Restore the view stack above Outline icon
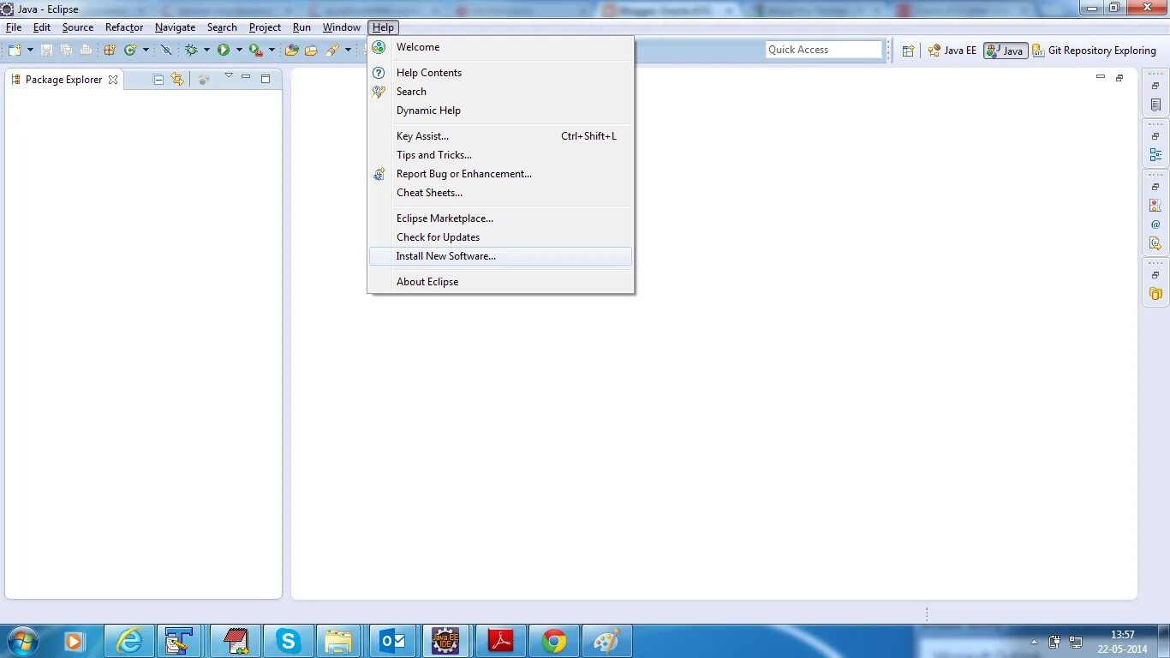This screenshot has height=658, width=1170. pyautogui.click(x=1155, y=136)
